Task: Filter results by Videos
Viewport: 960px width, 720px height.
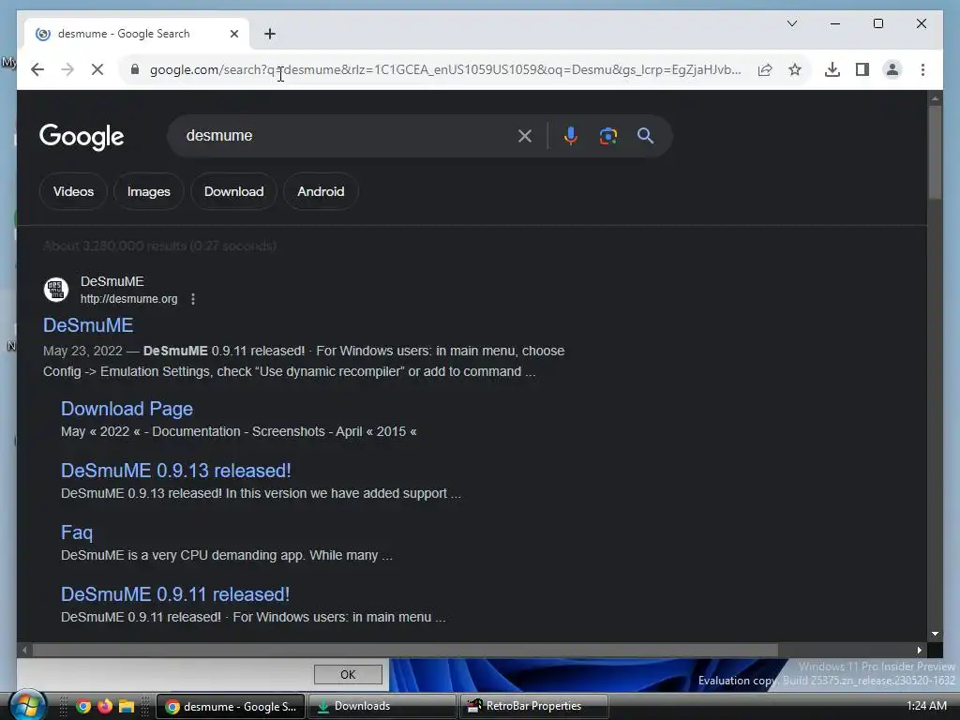Action: point(73,191)
